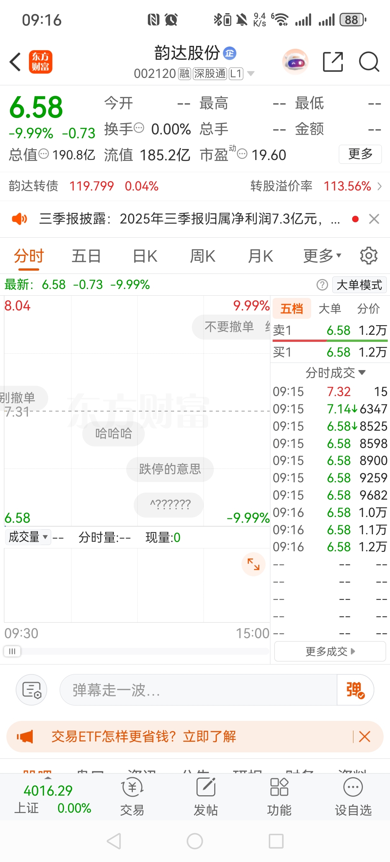Tap the blue 企 badge beside stock name
This screenshot has height=862, width=390.
click(230, 53)
